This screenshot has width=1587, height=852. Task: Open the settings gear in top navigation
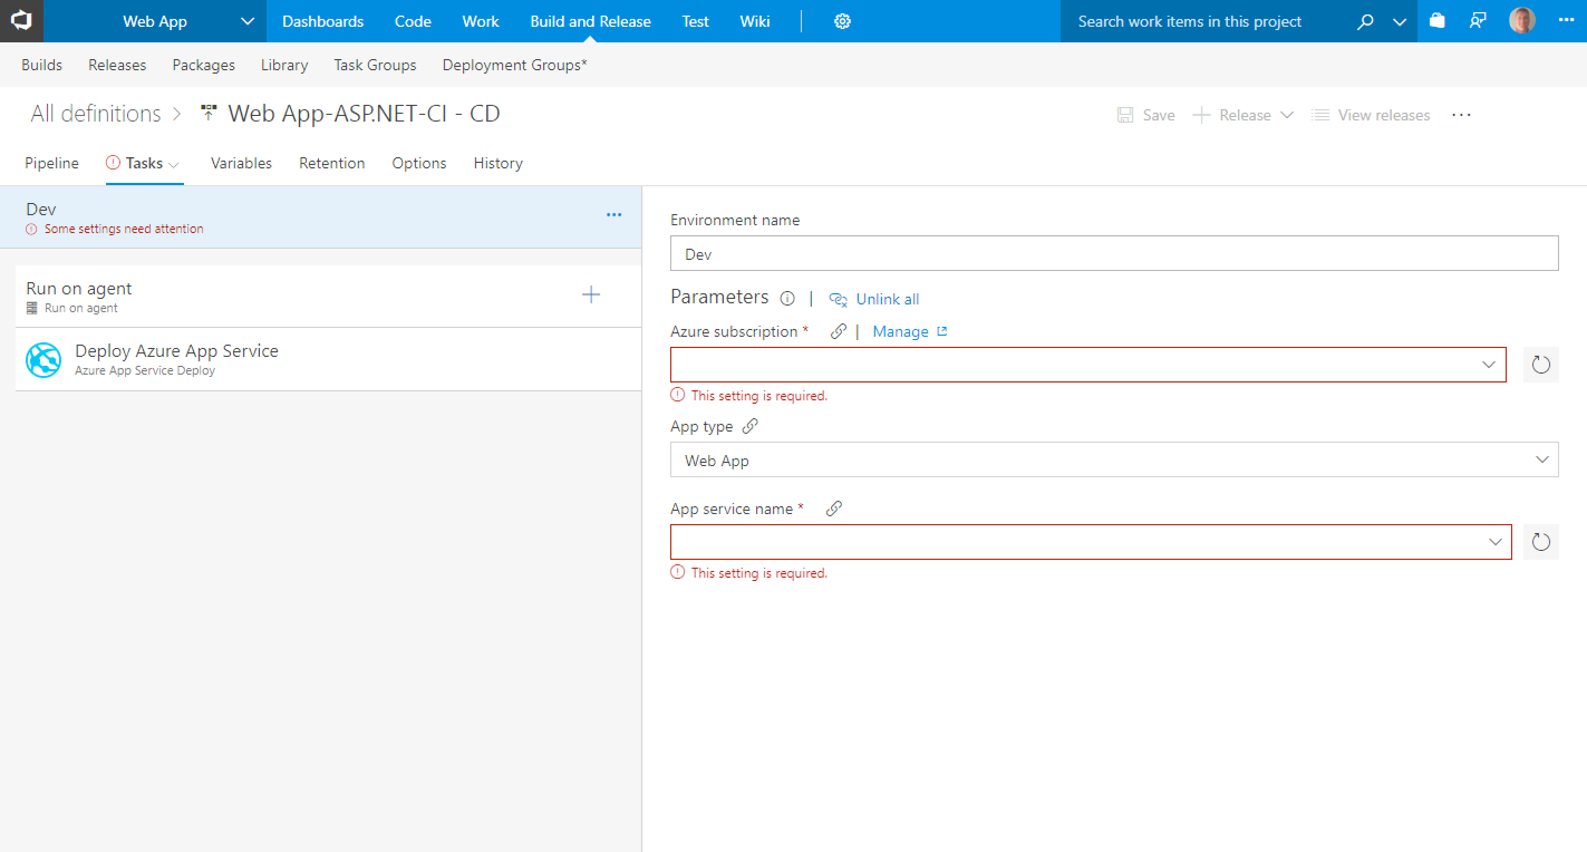coord(842,22)
